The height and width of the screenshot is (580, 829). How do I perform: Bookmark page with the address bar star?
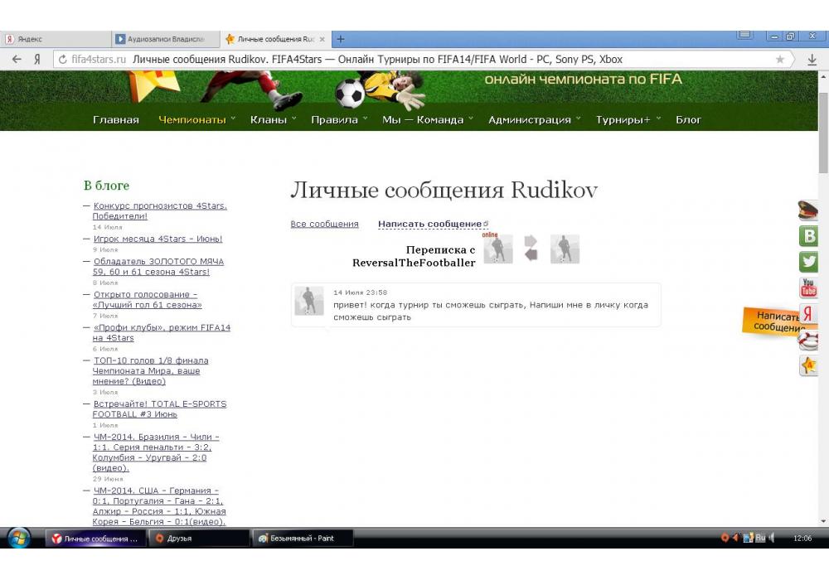coord(779,60)
